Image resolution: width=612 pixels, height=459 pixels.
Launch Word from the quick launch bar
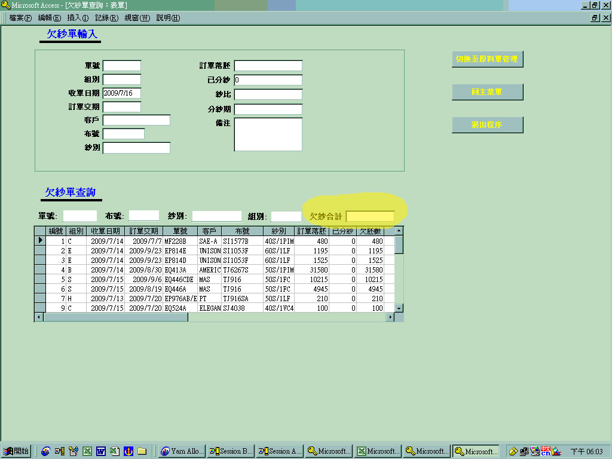[x=100, y=452]
